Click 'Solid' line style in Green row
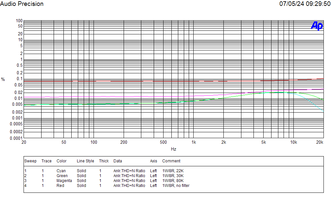Viewport: 331px width, 201px height. [x=81, y=176]
